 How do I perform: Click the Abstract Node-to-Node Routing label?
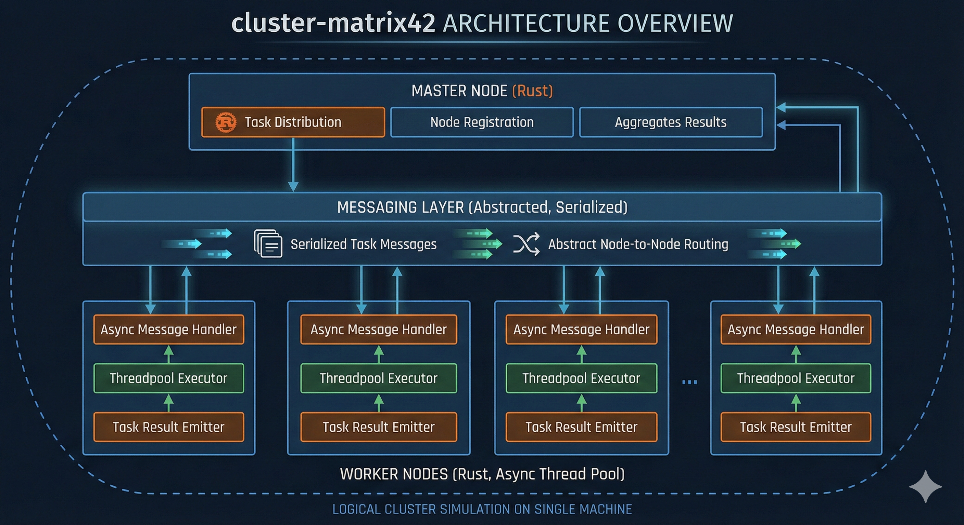[x=638, y=244]
